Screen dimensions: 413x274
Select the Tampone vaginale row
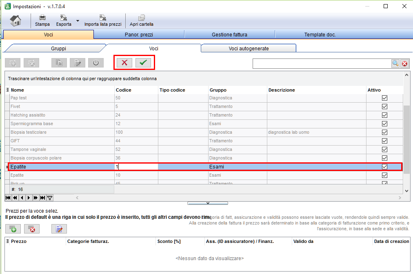[206, 149]
